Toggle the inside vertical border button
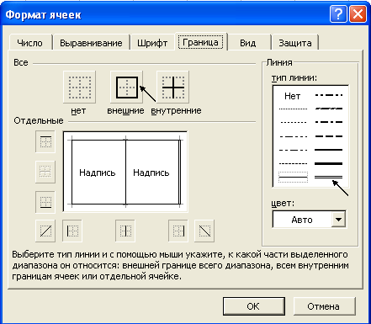 (x=125, y=231)
